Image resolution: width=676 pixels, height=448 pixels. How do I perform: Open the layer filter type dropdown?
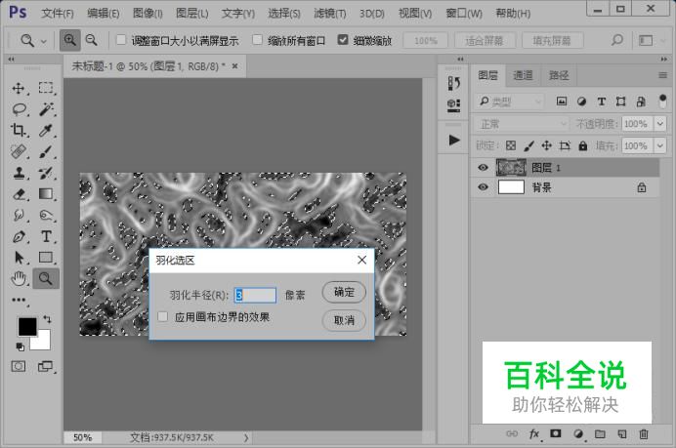(510, 102)
